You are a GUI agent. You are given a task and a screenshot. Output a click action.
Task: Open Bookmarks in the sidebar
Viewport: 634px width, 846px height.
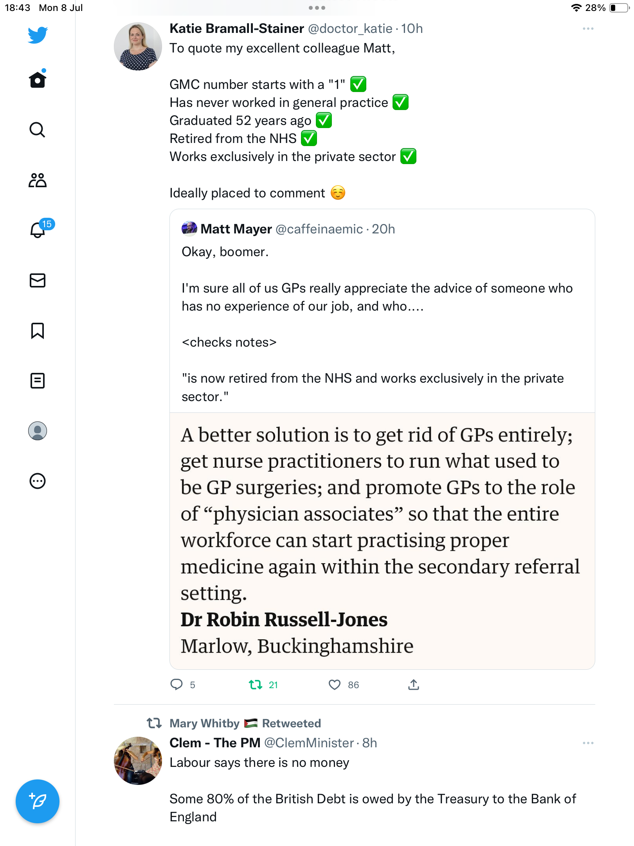point(38,331)
